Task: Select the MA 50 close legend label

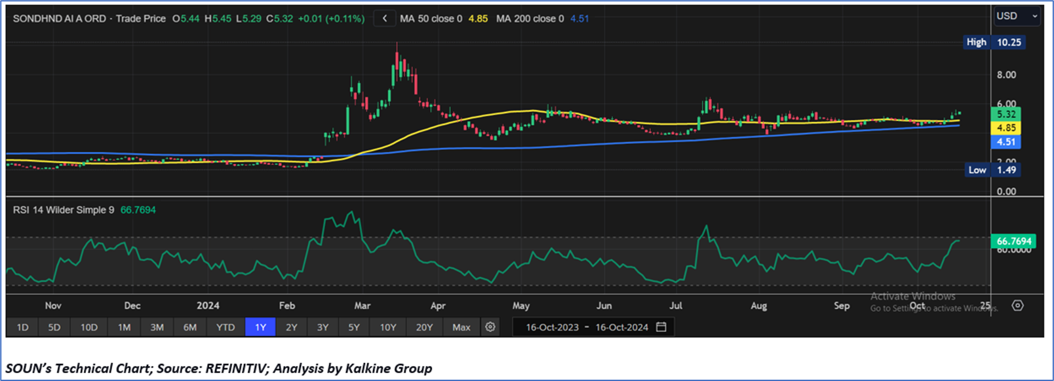Action: point(431,18)
